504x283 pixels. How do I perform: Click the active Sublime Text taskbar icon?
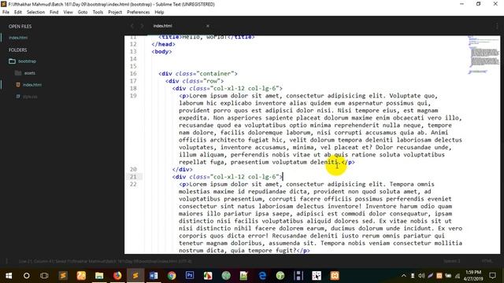(135, 276)
